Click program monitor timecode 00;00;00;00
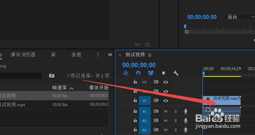Image resolution: width=255 pixels, height=135 pixels. (x=202, y=17)
